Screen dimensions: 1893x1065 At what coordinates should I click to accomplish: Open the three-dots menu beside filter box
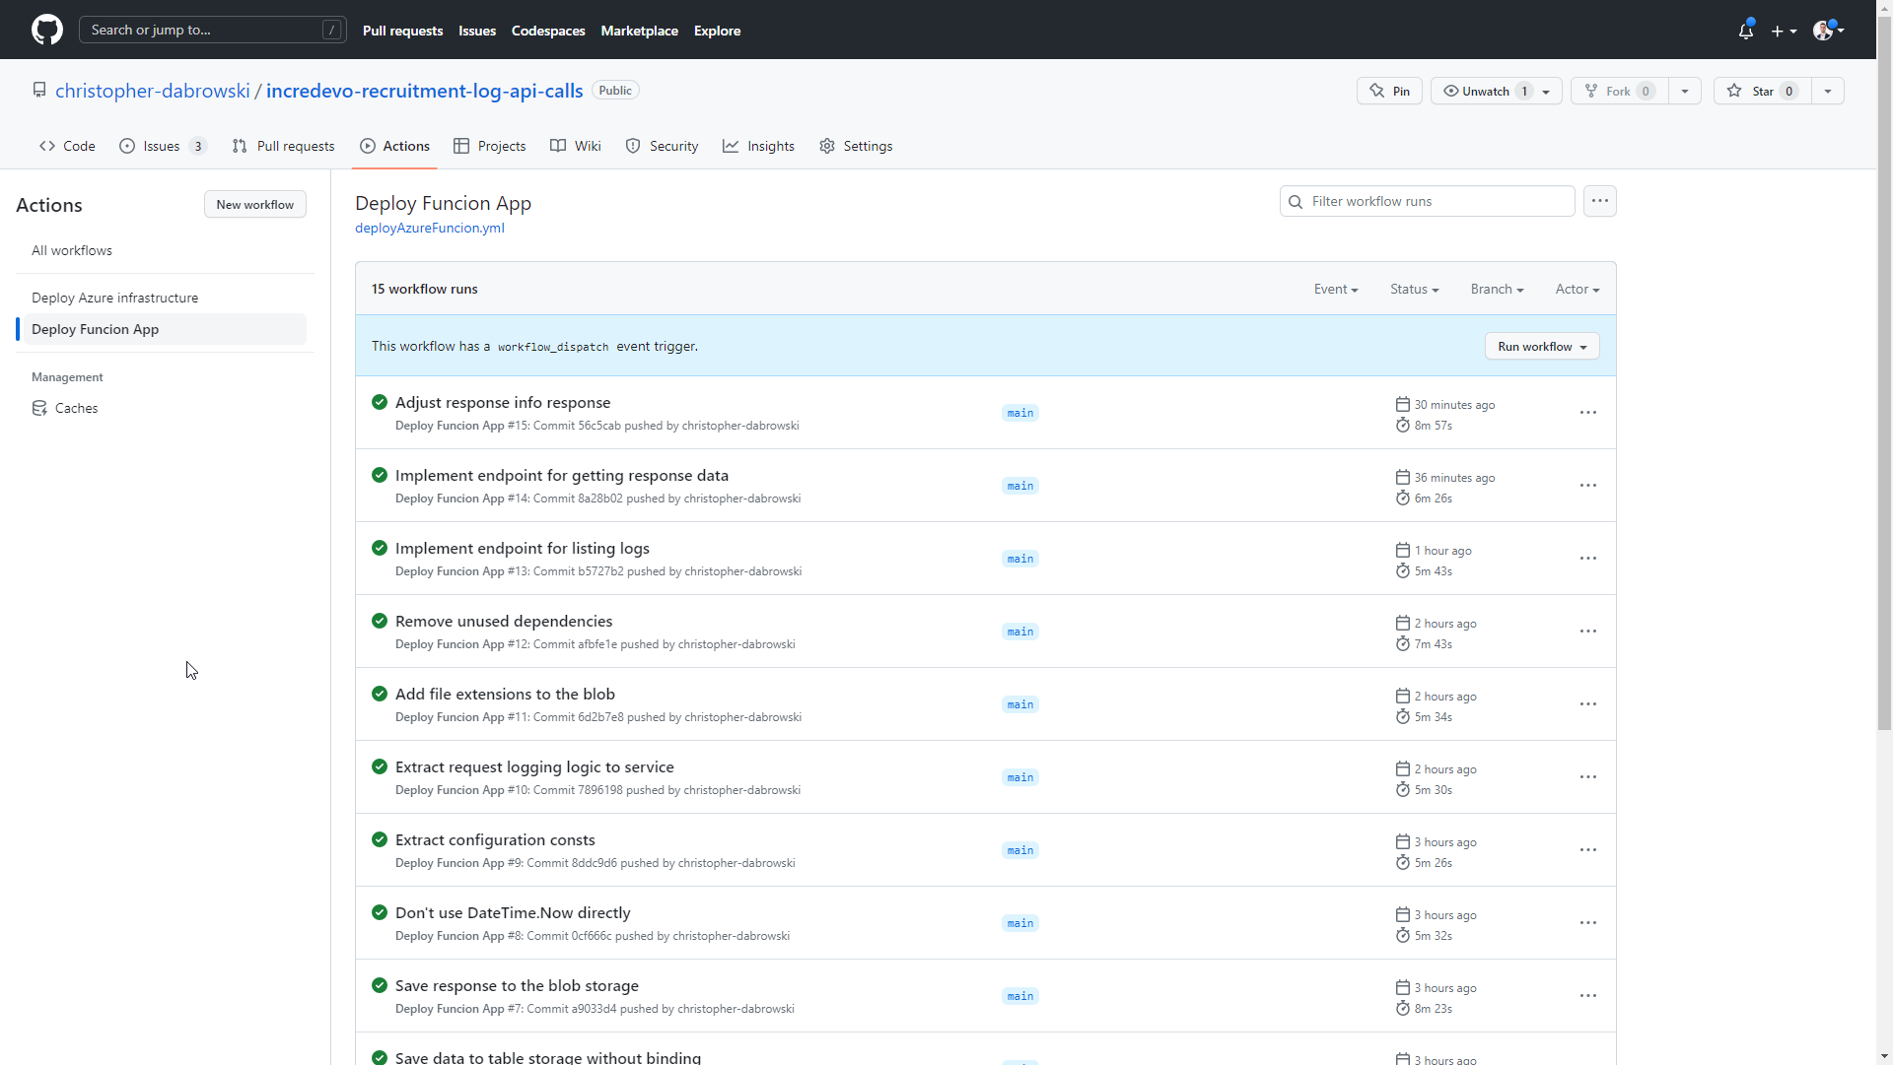(x=1599, y=201)
